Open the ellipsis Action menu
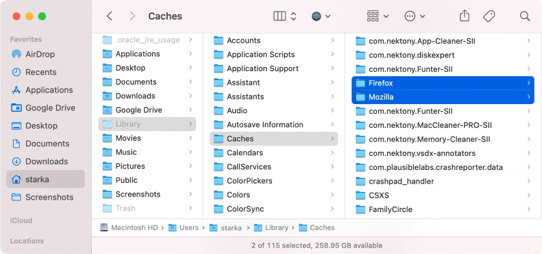 point(414,16)
